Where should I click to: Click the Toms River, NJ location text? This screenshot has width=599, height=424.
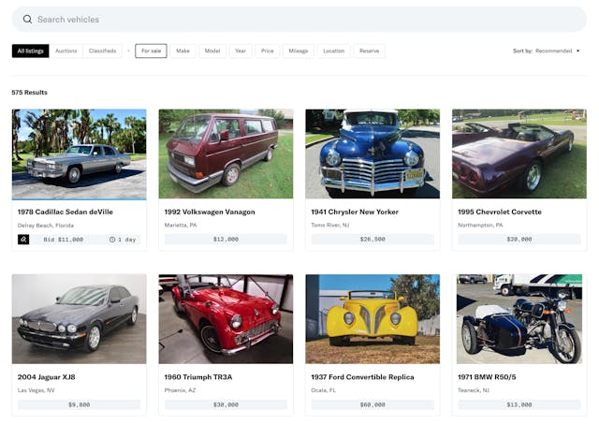[x=330, y=225]
